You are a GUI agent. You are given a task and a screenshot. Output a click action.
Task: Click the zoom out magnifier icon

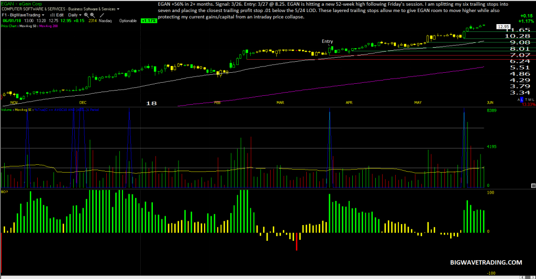[93, 15]
